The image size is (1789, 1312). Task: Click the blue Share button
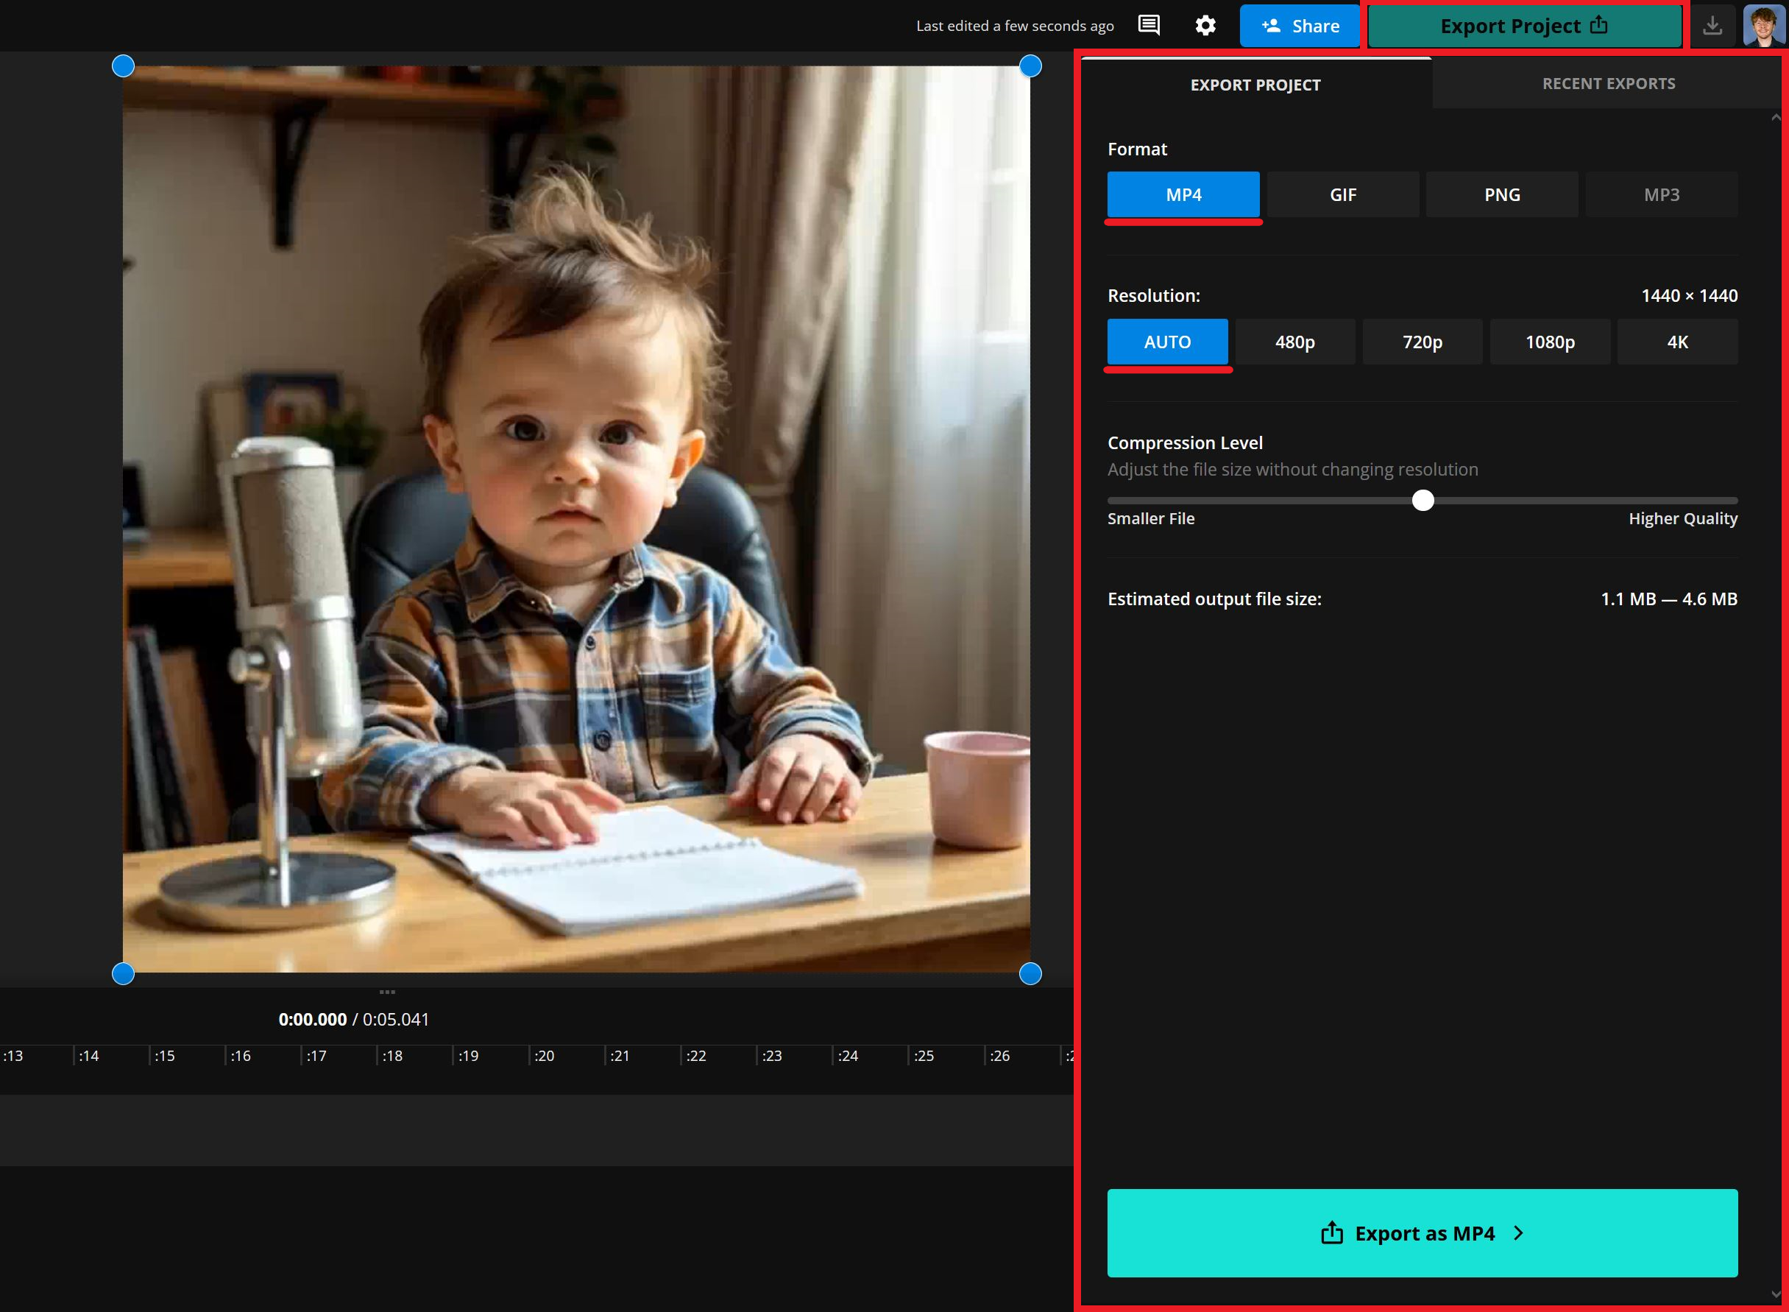(1300, 26)
